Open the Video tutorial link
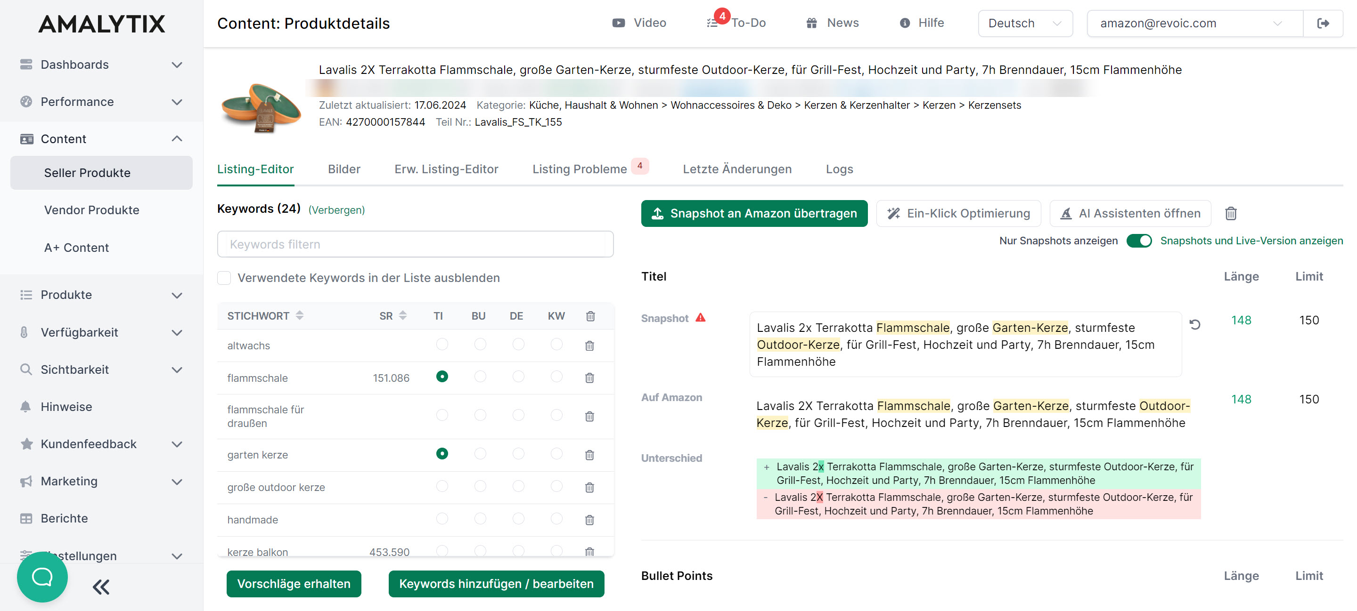Screen dimensions: 1357x611 (639, 23)
